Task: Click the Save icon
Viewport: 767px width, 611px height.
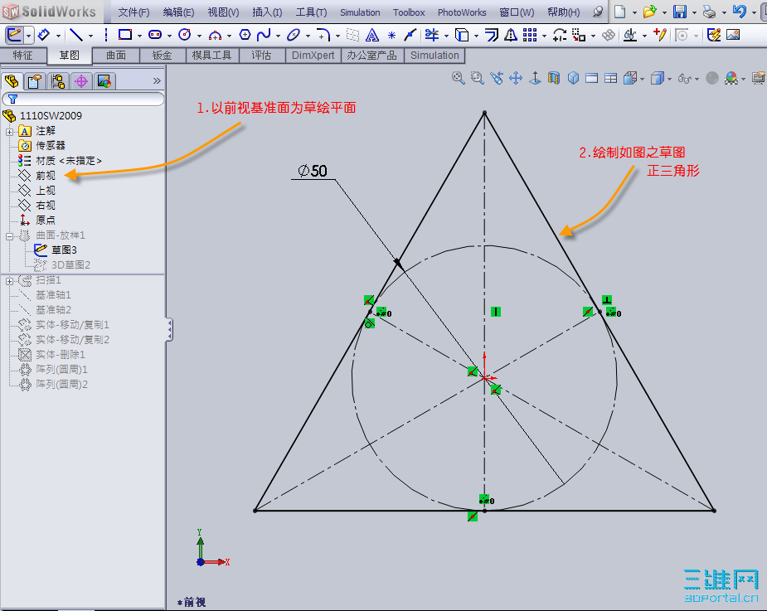Action: point(680,12)
